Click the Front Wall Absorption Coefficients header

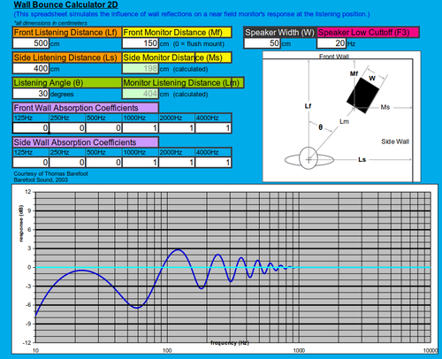click(86, 108)
